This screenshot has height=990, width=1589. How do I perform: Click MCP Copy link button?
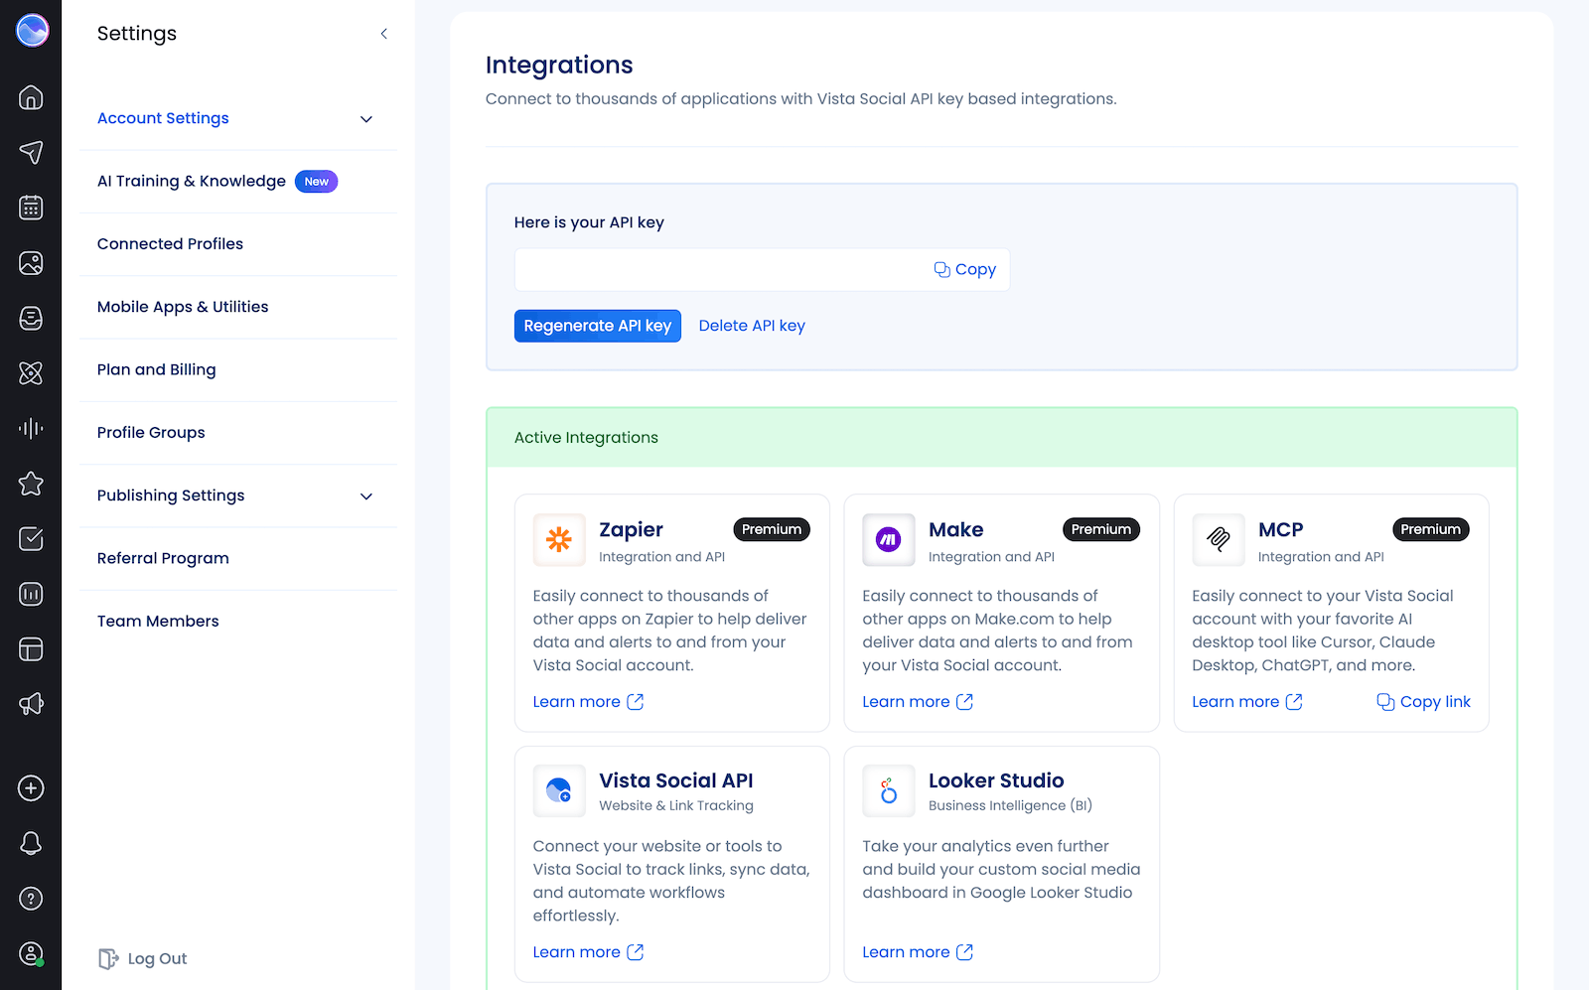tap(1424, 702)
